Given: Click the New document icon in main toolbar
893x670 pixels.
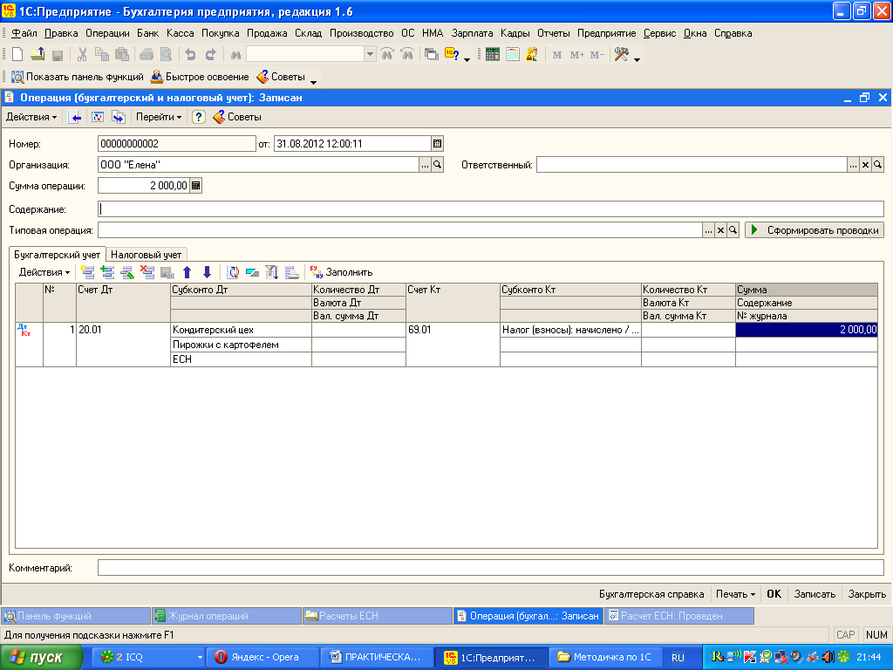Looking at the screenshot, I should tap(17, 55).
